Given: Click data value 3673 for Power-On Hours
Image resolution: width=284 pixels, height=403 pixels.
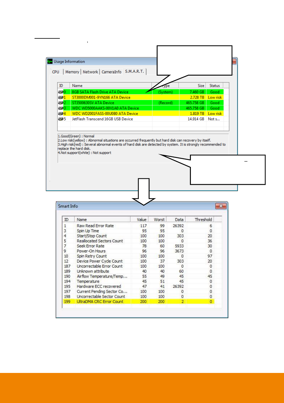Looking at the screenshot, I should [x=179, y=251].
